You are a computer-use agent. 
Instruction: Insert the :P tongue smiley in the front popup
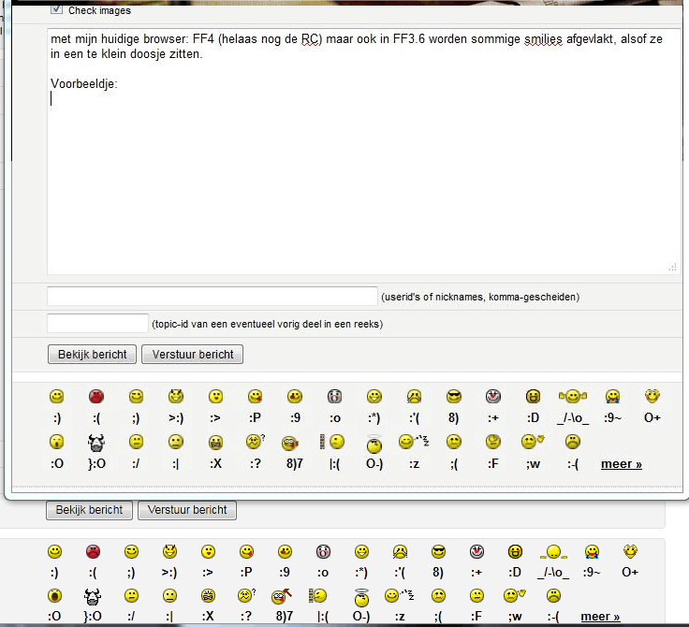pyautogui.click(x=255, y=397)
